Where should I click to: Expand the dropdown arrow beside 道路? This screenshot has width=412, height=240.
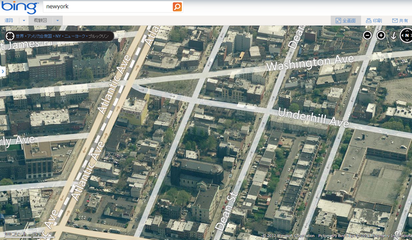[x=24, y=21]
